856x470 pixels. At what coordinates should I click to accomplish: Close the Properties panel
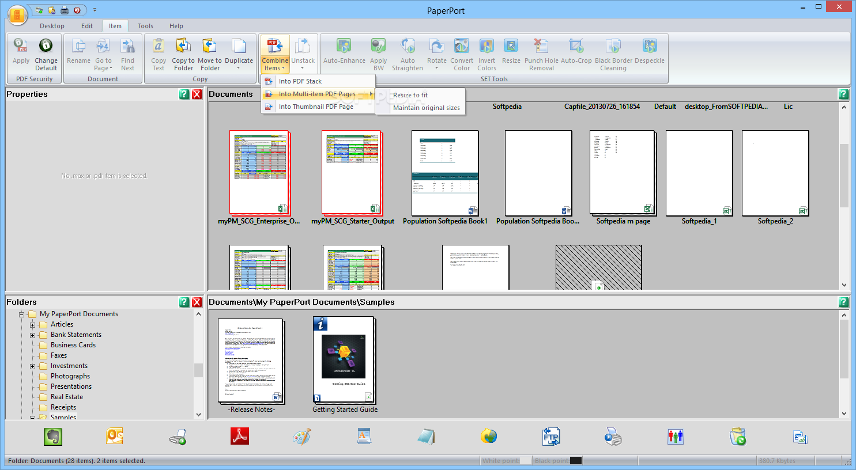coord(197,94)
